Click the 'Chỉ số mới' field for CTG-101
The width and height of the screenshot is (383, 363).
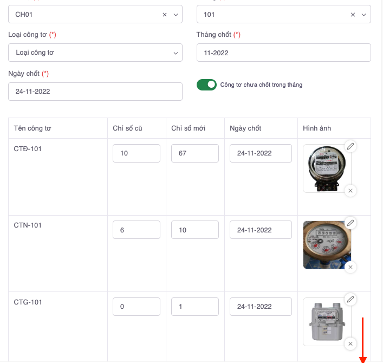[x=194, y=307]
